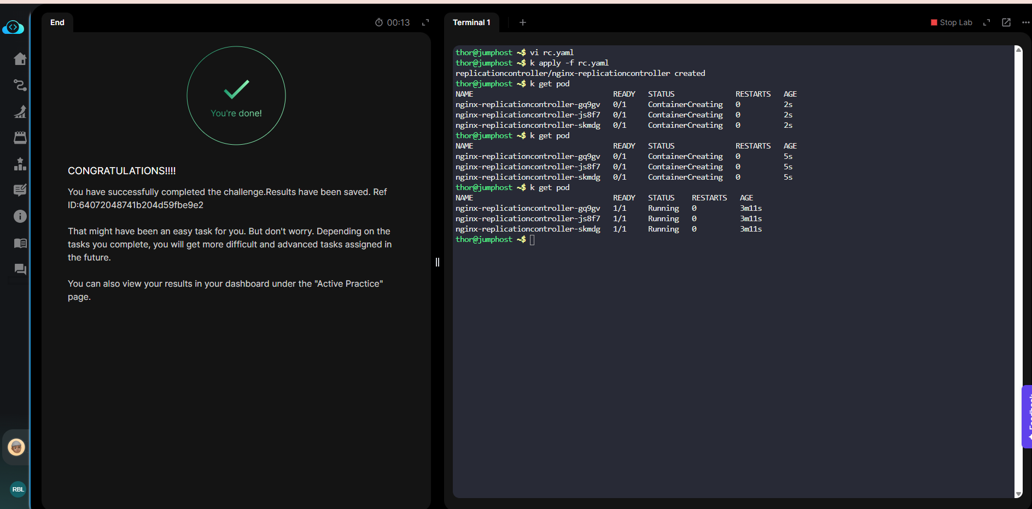1032x509 pixels.
Task: Click pod skmdg name in Running list
Action: pos(528,229)
